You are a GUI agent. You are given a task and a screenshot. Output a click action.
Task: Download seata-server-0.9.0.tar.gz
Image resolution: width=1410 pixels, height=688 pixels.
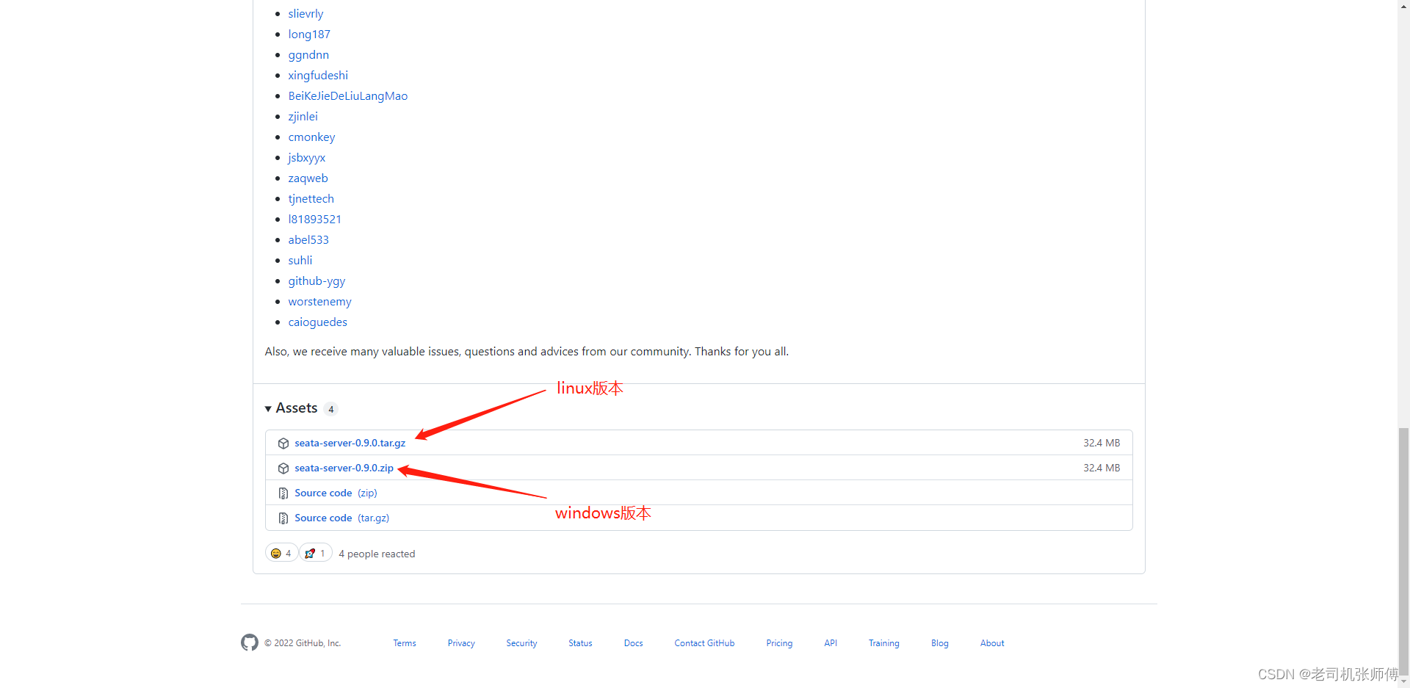350,443
